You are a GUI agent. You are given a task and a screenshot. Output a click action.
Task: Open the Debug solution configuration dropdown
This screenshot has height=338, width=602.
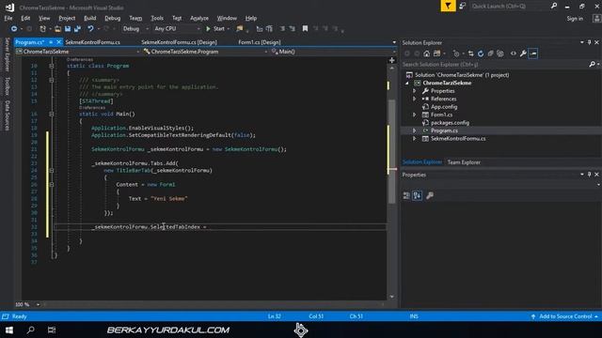point(135,29)
